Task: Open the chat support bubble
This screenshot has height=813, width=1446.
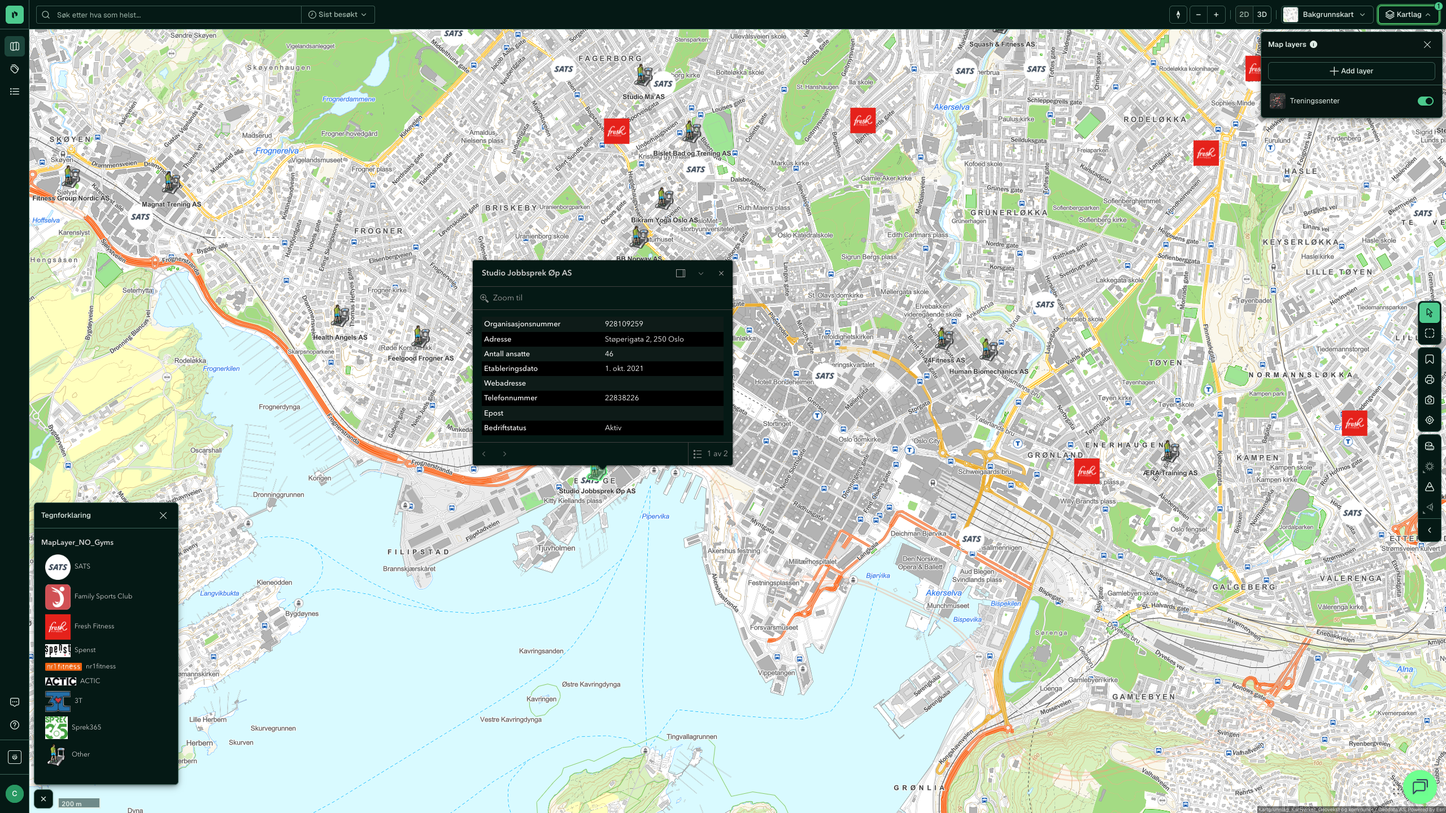Action: (x=1420, y=786)
